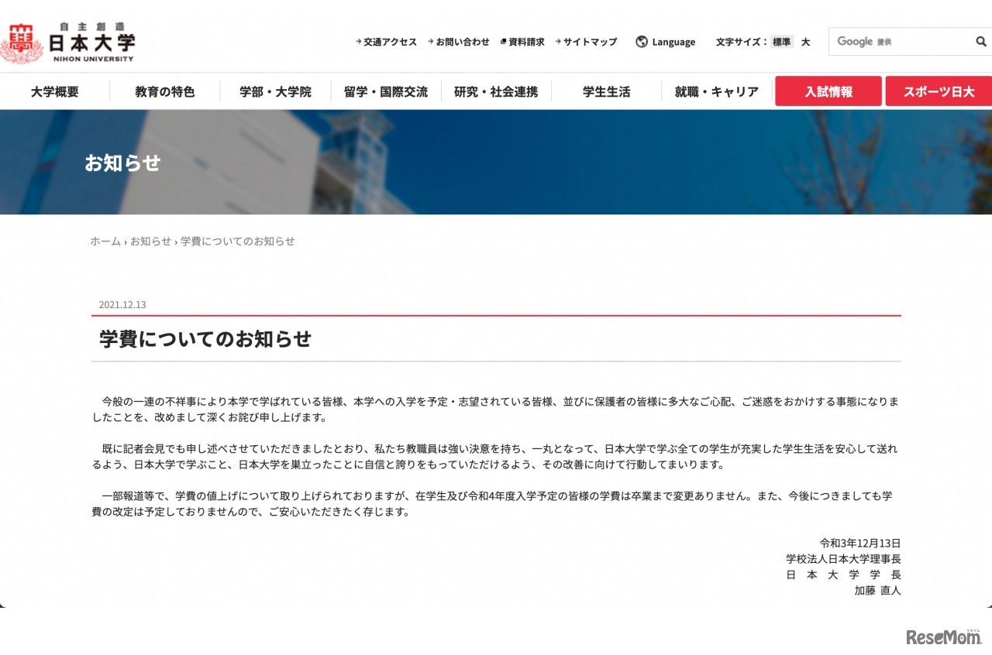The height and width of the screenshot is (655, 992).
Task: Click the red 入試情報 button
Action: click(x=828, y=91)
